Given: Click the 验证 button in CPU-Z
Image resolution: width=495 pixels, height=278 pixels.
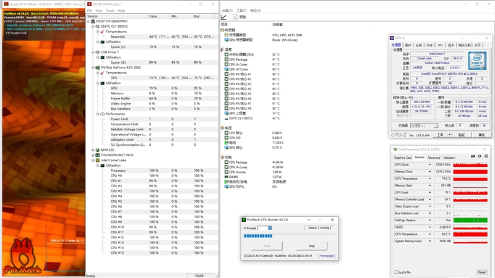Looking at the screenshot, I should pos(462,135).
